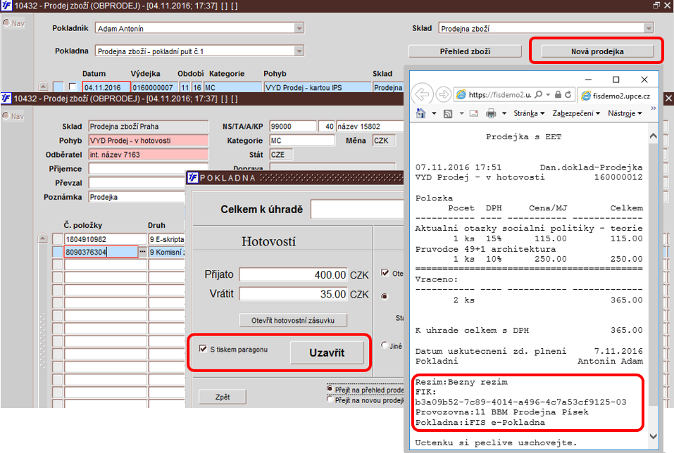The image size is (674, 453).
Task: Select the Jiné radio button
Action: [385, 345]
